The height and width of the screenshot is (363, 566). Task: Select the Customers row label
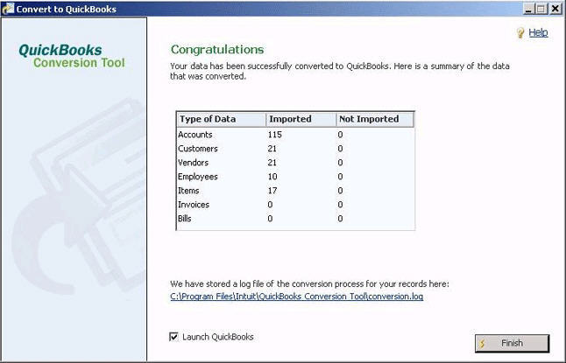(198, 149)
